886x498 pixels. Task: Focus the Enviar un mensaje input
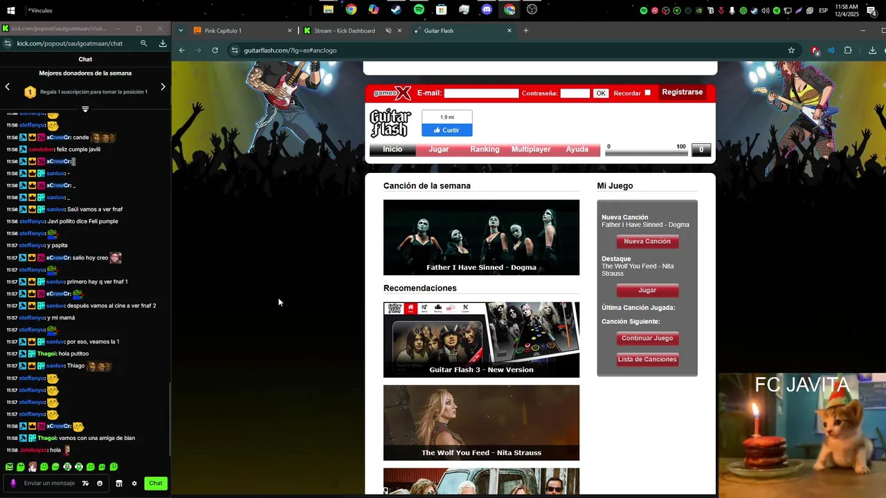pos(49,483)
